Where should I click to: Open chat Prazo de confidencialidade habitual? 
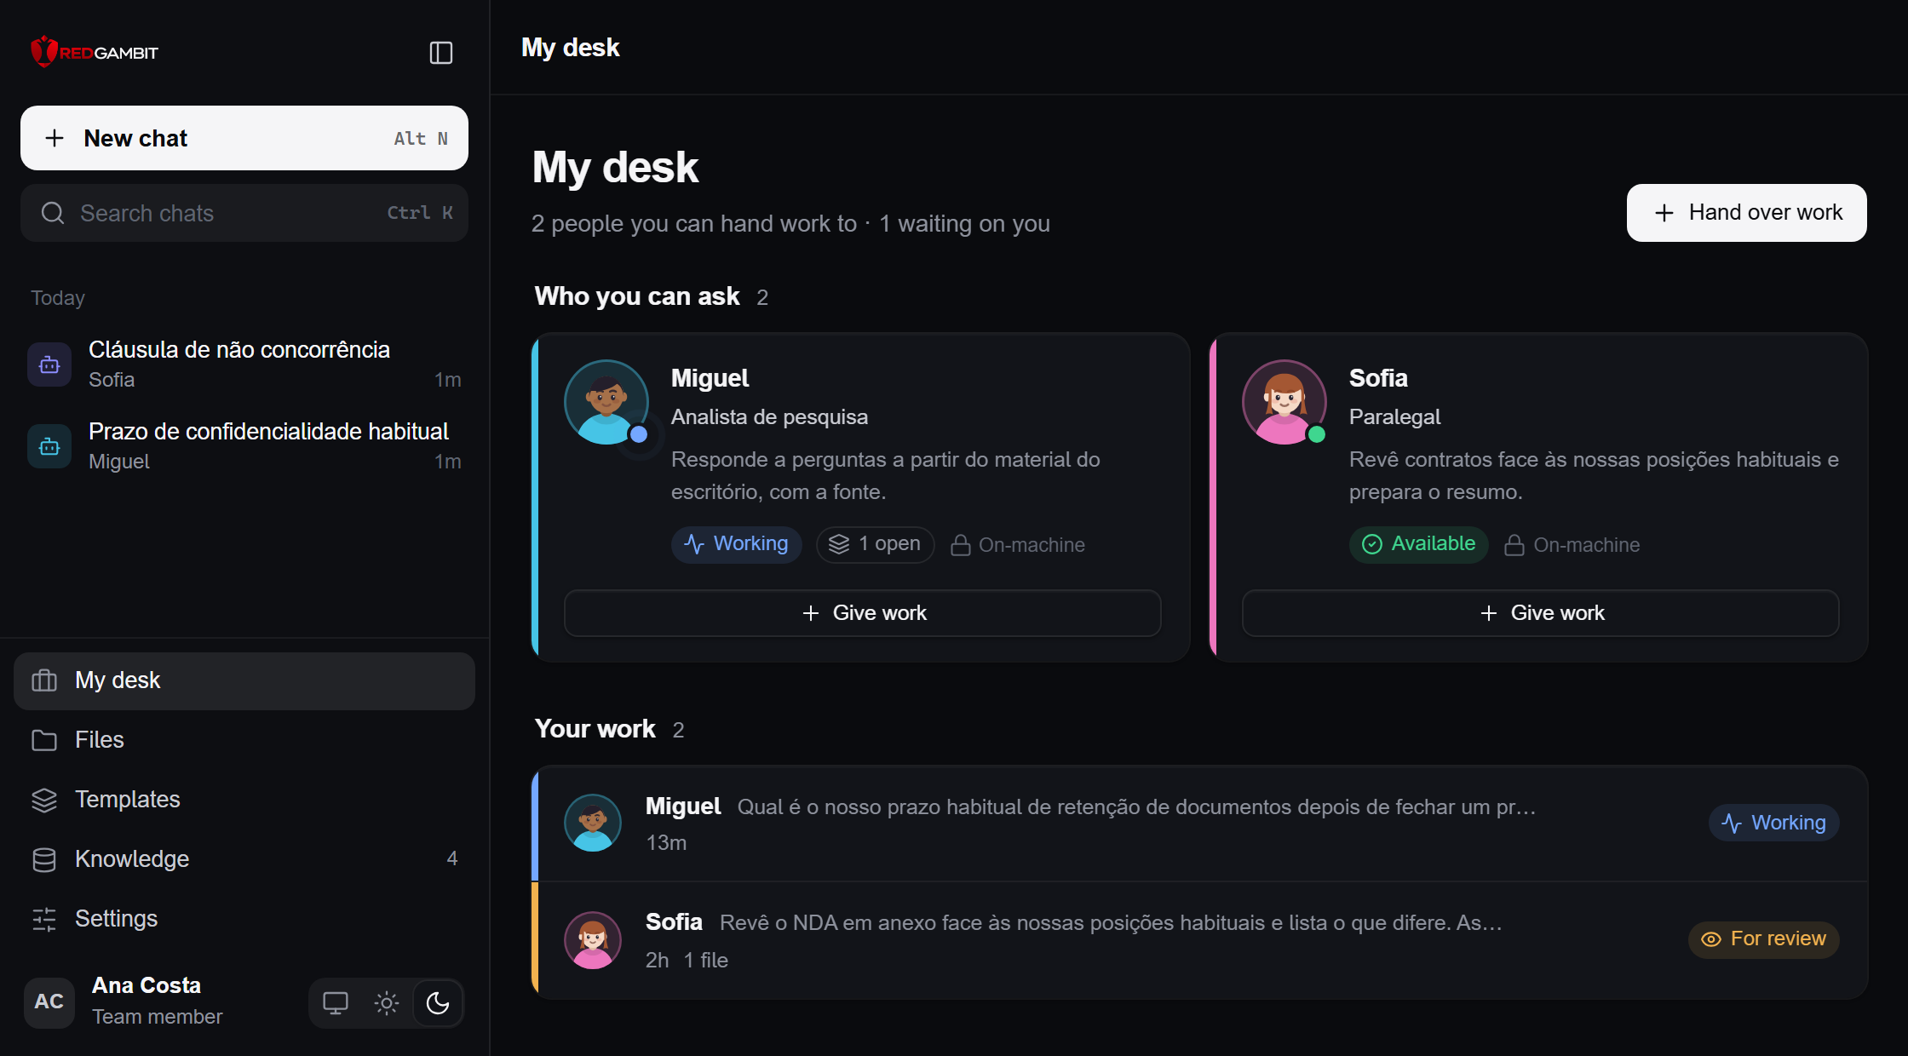(244, 446)
